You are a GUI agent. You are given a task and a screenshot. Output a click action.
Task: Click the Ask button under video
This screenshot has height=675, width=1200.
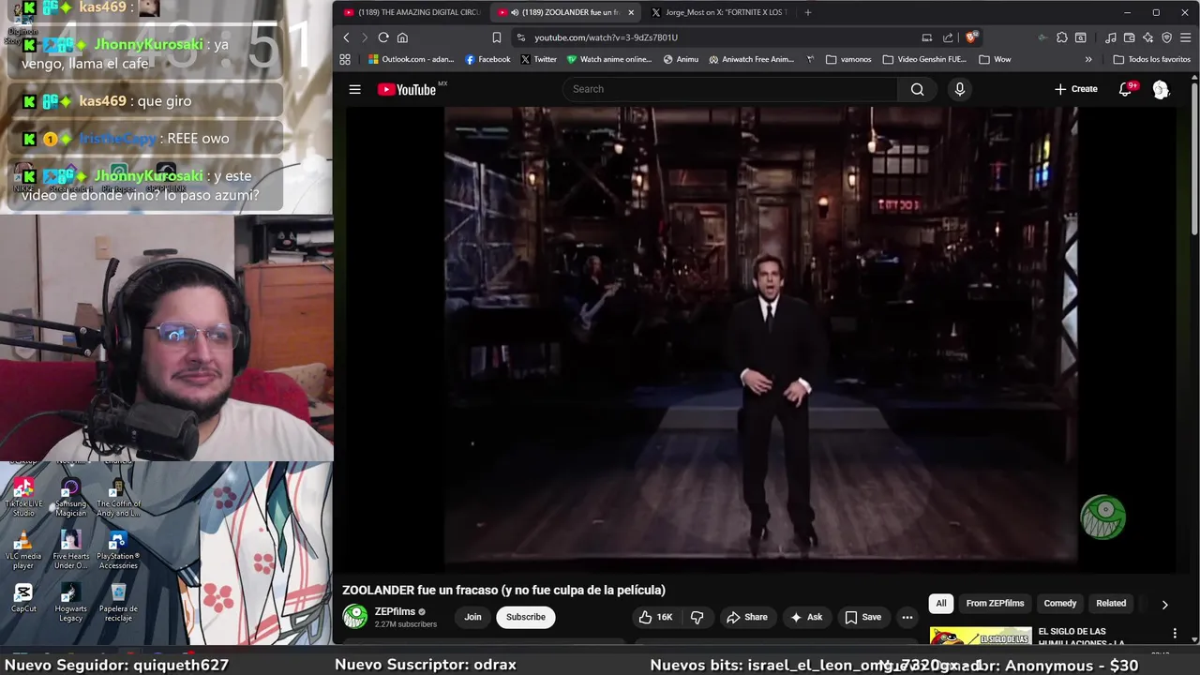tap(806, 617)
